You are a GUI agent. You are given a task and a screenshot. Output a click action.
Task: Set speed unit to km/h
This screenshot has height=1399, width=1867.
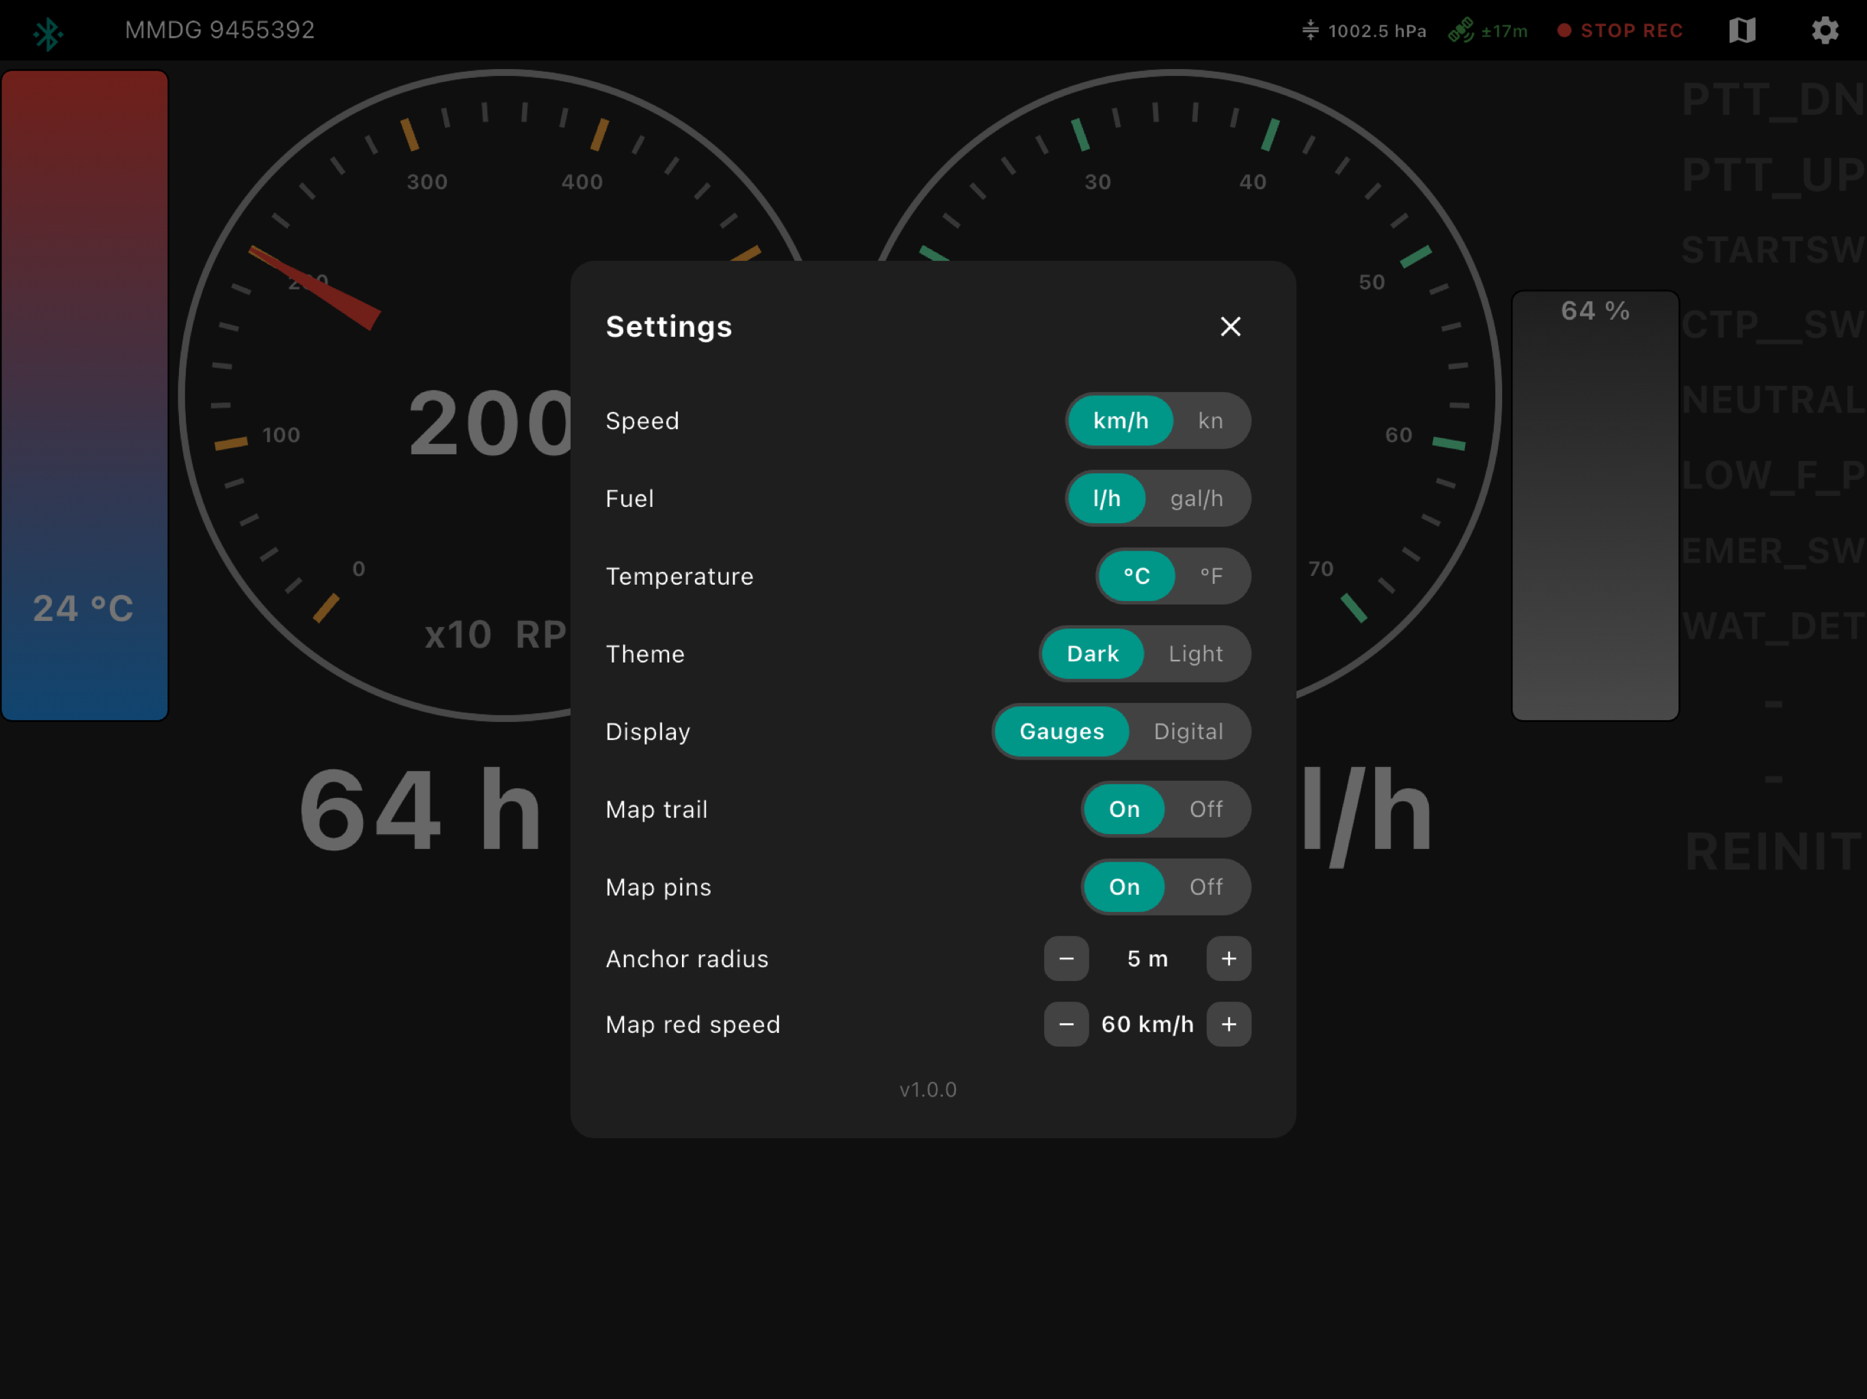pos(1120,420)
